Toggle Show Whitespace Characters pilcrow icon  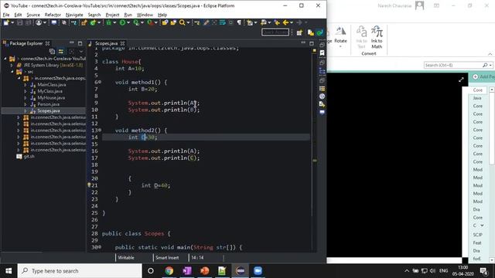click(x=239, y=22)
